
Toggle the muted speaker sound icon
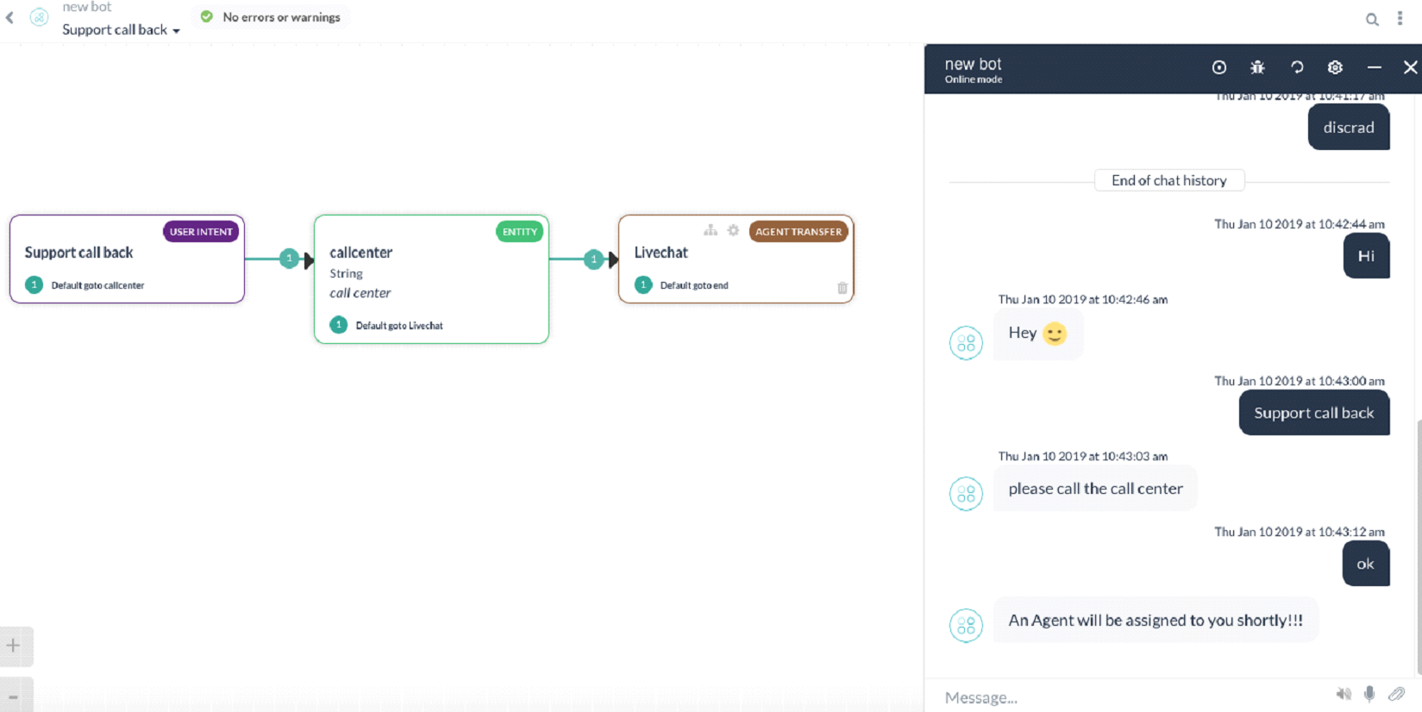tap(1344, 694)
